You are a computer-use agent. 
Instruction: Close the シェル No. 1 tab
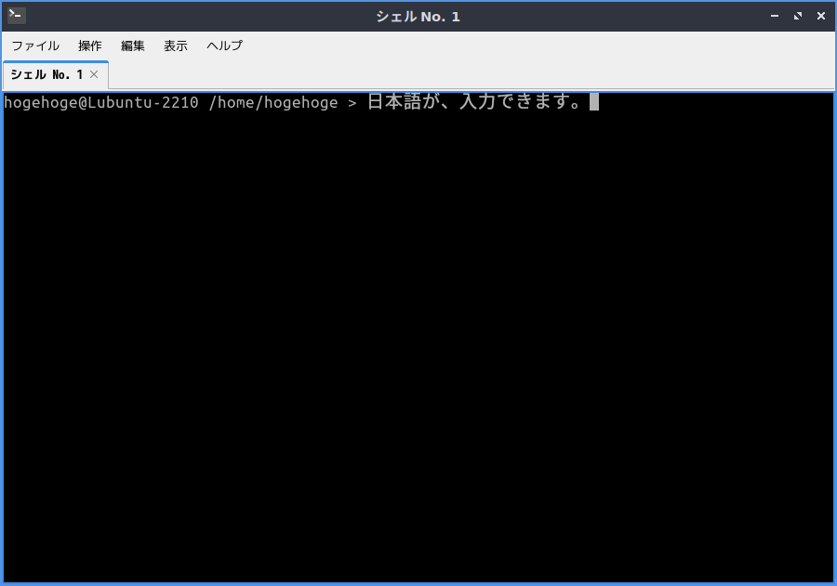point(94,74)
